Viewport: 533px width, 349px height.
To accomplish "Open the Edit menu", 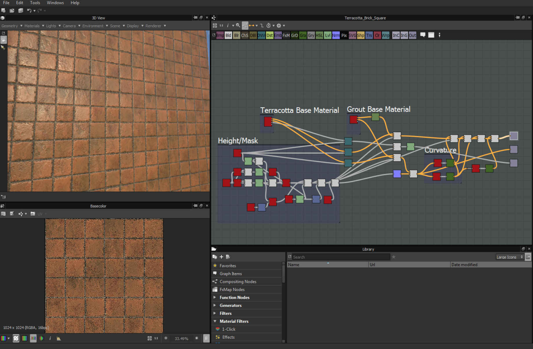I will click(x=20, y=3).
